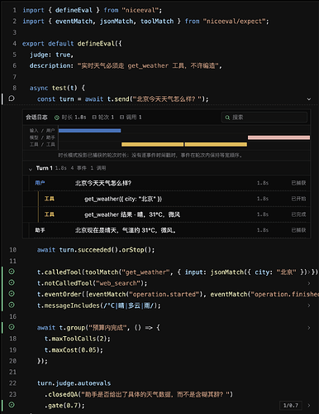Open the get_weather({ city: "北京" }) tool row
319x414 pixels.
[x=166, y=199]
